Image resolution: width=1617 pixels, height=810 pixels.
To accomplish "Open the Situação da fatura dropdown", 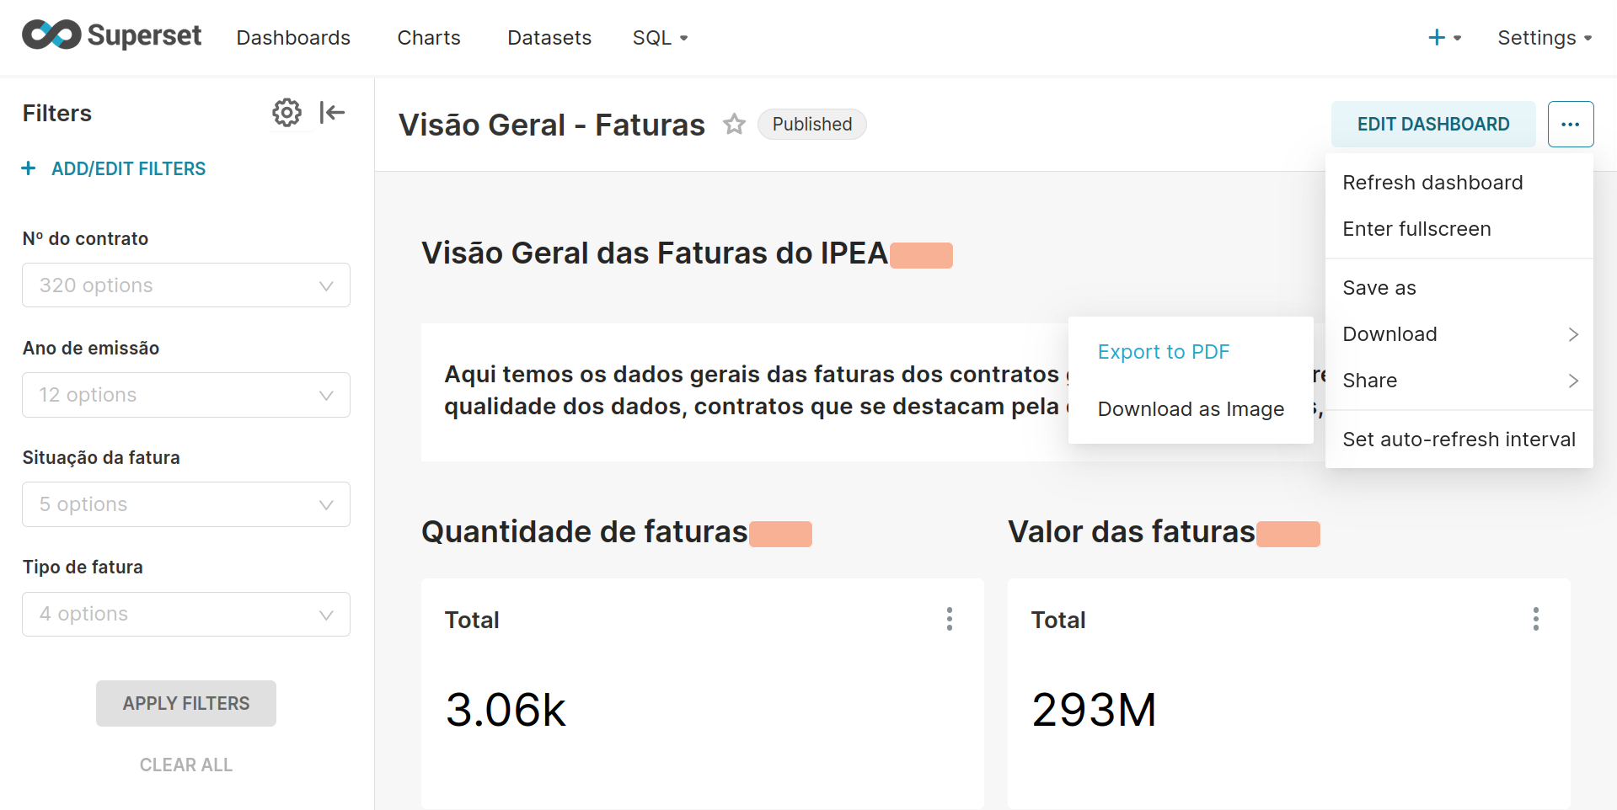I will point(186,504).
